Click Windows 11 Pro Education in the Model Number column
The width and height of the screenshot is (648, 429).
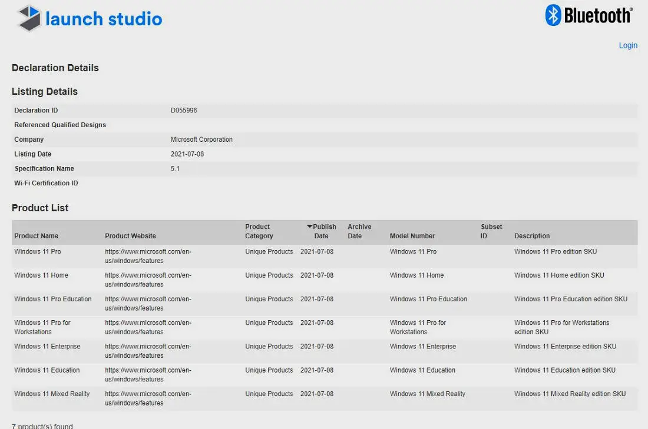click(428, 299)
